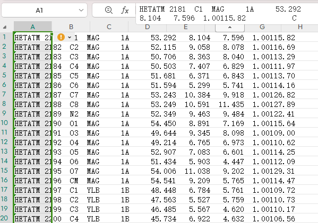318x223 pixels.
Task: Click the A1 name box field
Action: tap(44, 10)
